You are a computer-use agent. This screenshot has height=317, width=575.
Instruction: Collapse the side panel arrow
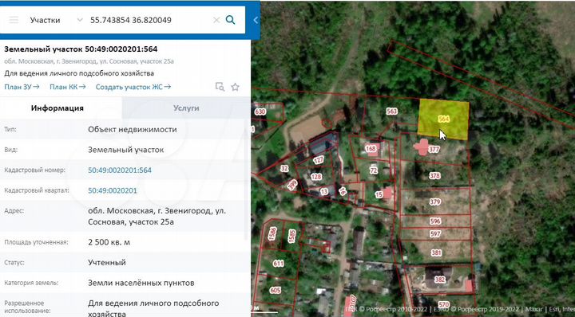256,20
